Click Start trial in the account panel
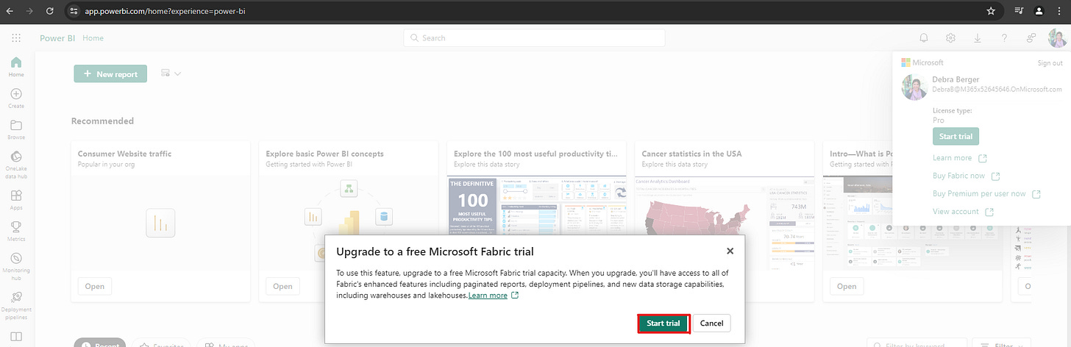 [x=956, y=136]
